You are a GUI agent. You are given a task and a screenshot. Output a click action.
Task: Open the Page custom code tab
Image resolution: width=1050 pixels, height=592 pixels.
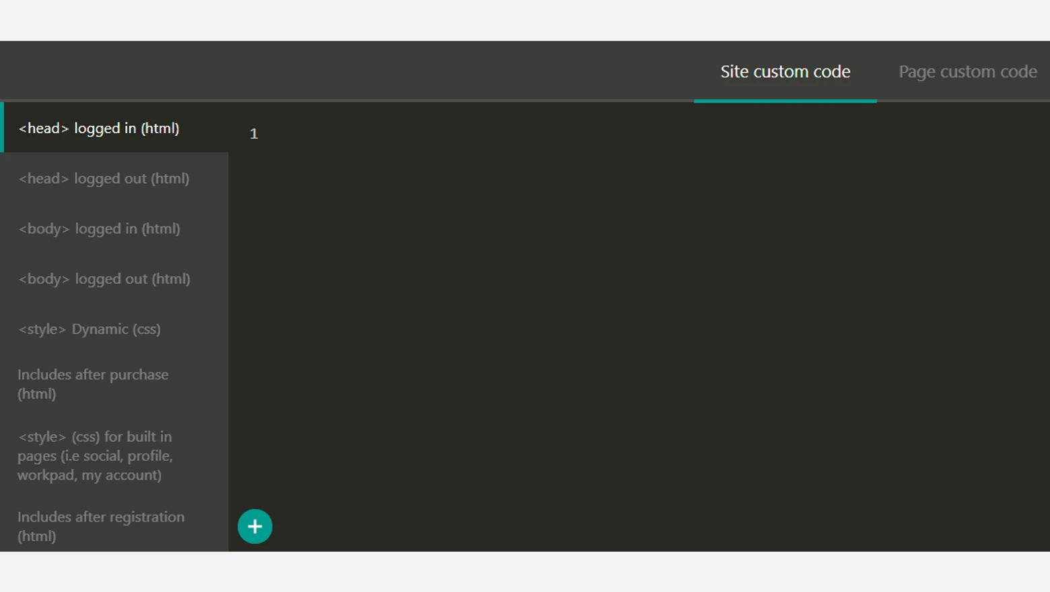point(968,71)
